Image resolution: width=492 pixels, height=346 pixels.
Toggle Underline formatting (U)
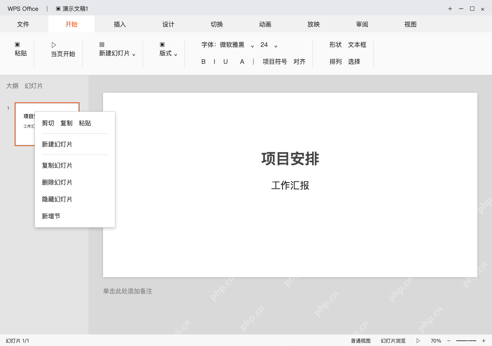coord(226,62)
